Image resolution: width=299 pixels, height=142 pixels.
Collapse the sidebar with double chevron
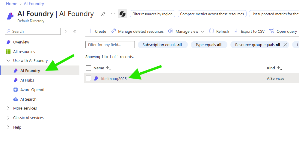(75, 31)
